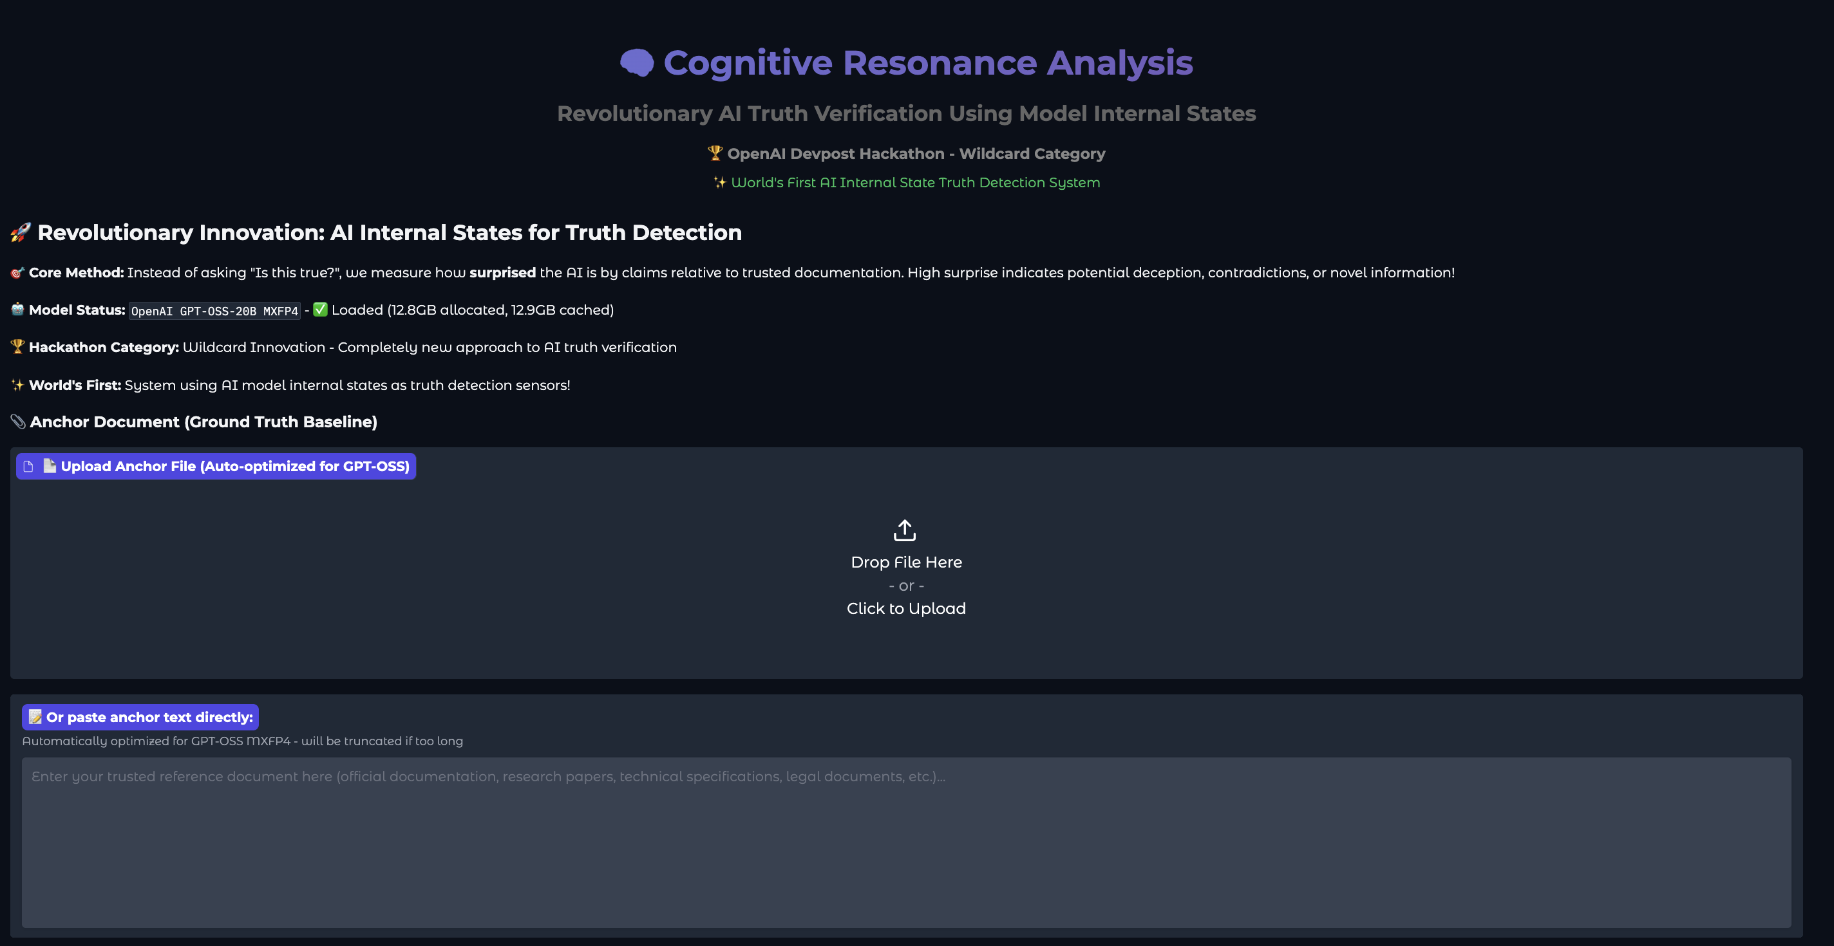This screenshot has height=946, width=1834.
Task: Click the OpenAI GPT-OSS-20B MXFP4 code tag
Action: 214,311
